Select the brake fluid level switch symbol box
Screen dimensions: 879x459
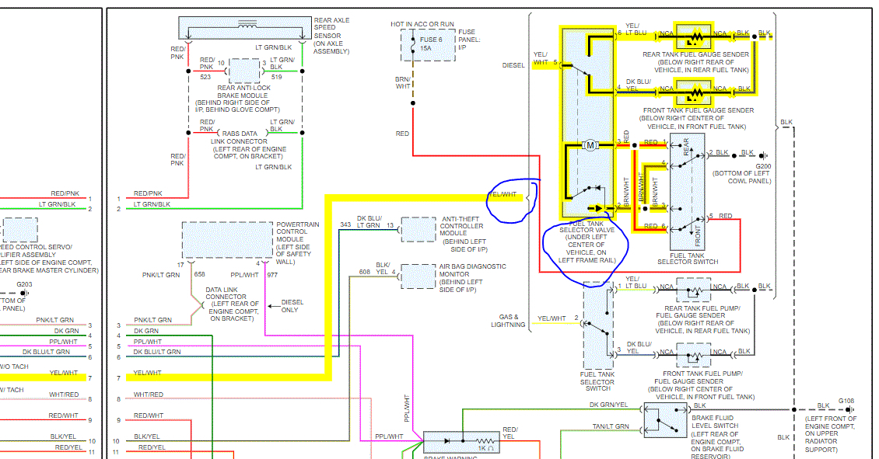(665, 420)
